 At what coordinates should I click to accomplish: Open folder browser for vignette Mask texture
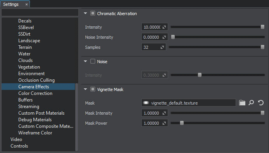242,103
